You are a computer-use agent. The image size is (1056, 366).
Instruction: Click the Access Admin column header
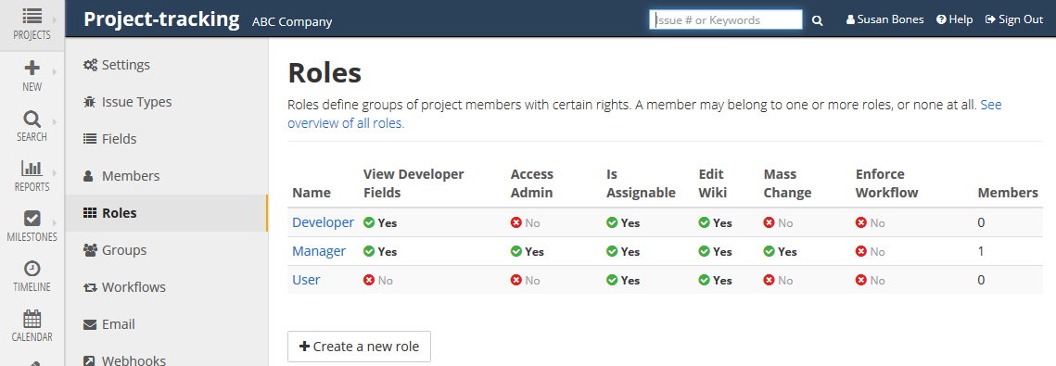coord(532,183)
